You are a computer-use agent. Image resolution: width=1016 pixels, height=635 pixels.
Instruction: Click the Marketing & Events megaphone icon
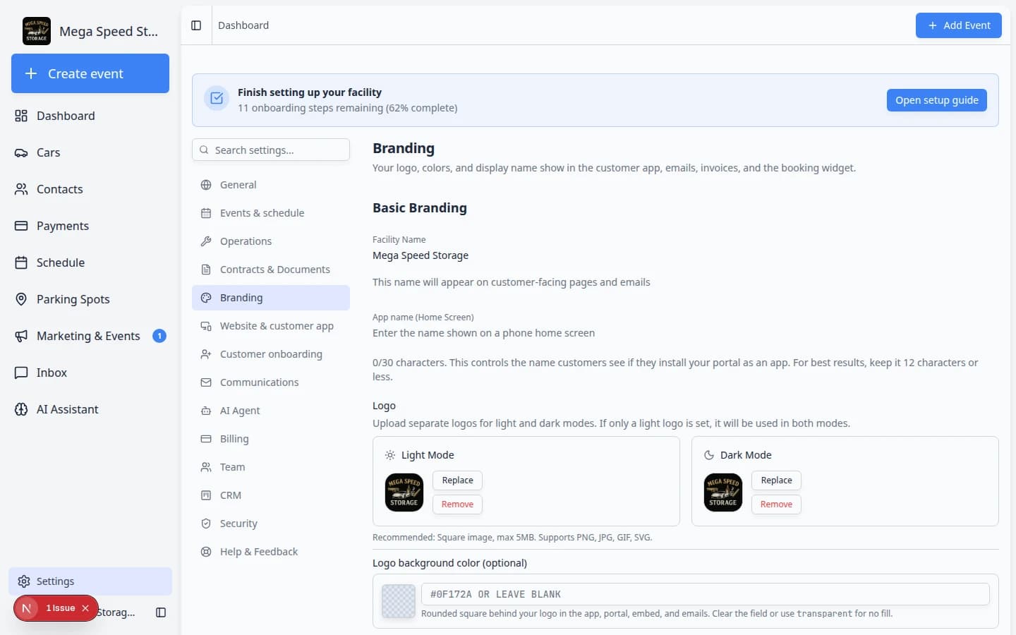[21, 336]
